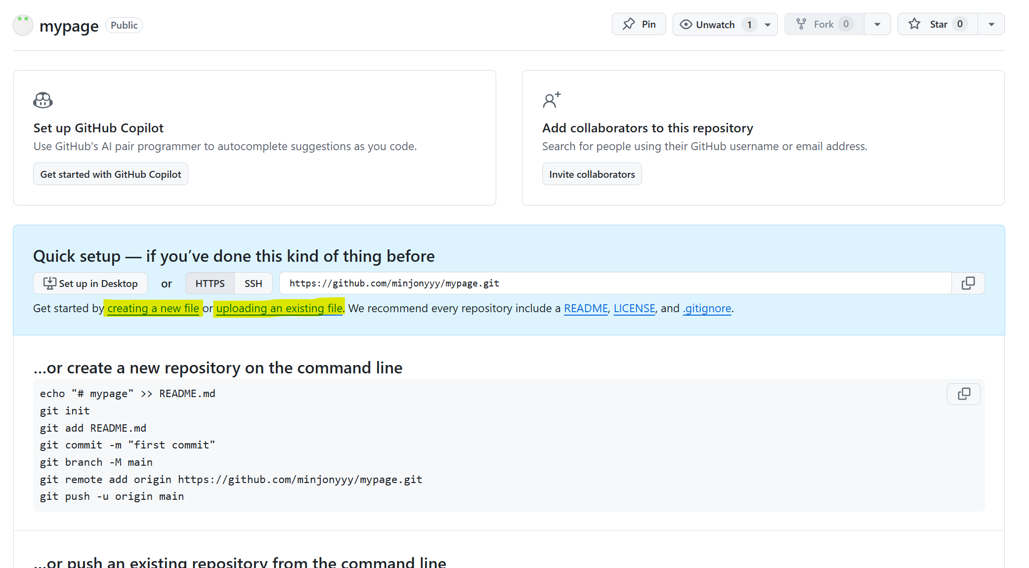Click the add collaborator person icon
The width and height of the screenshot is (1029, 568).
(551, 100)
